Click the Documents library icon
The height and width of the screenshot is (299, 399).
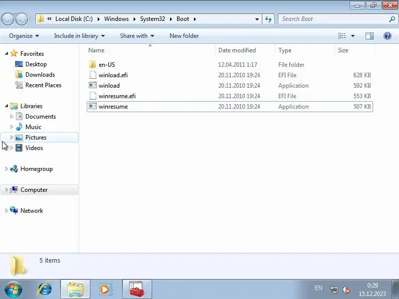pyautogui.click(x=19, y=116)
